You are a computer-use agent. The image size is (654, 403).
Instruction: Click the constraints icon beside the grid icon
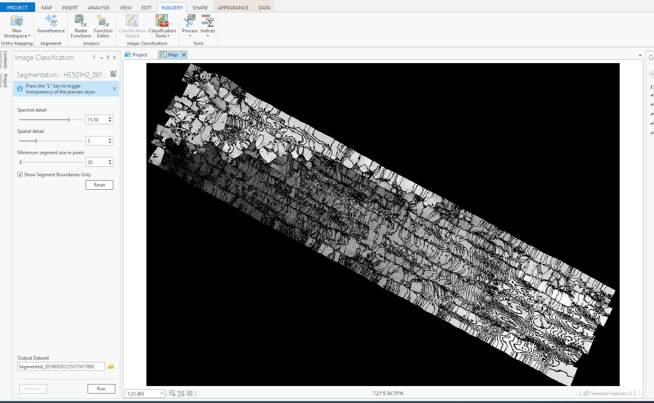[x=181, y=393]
